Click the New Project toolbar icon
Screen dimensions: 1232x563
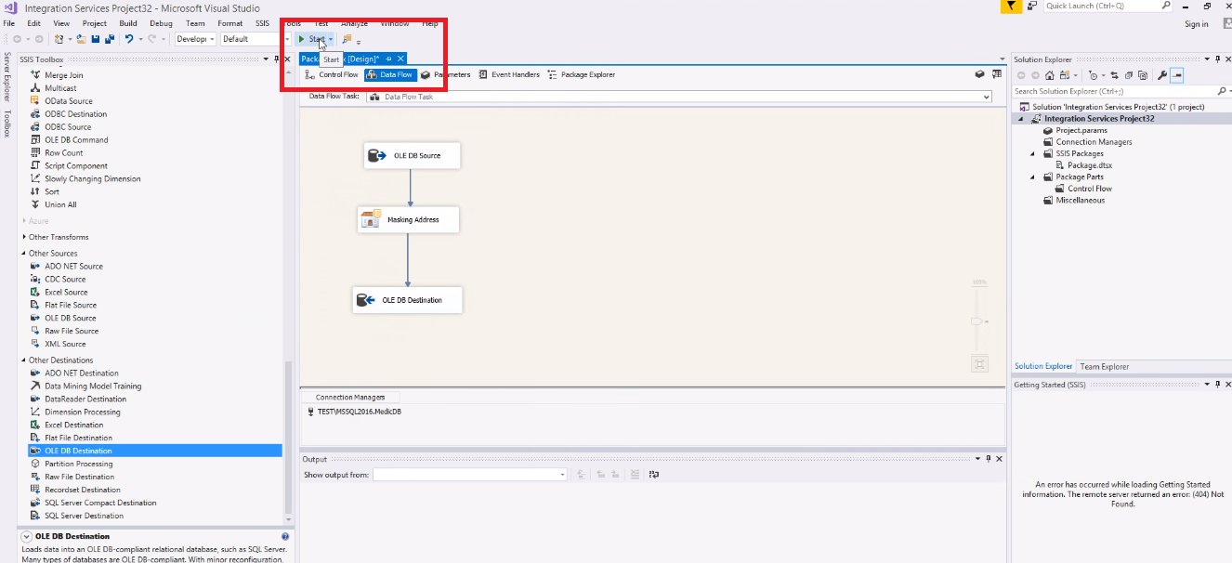(x=59, y=39)
